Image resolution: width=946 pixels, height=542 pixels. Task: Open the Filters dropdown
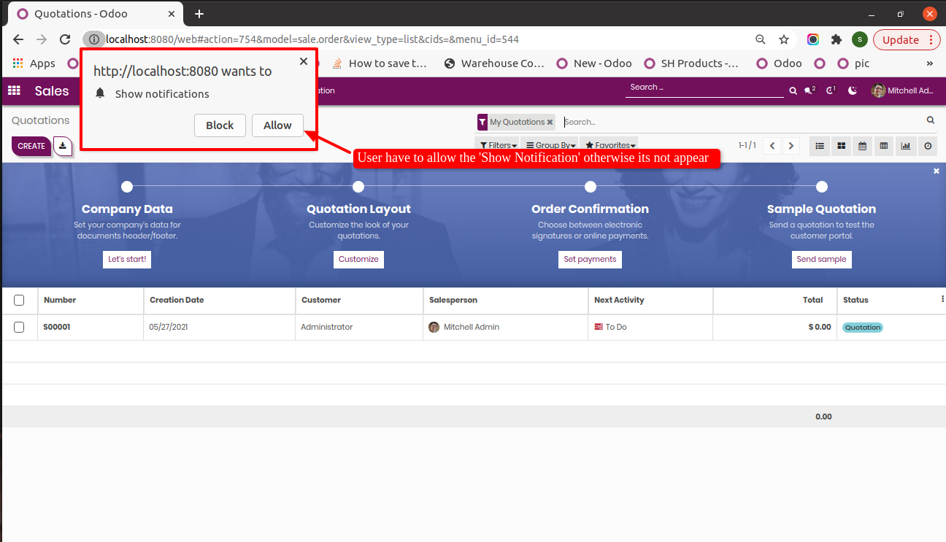point(497,145)
